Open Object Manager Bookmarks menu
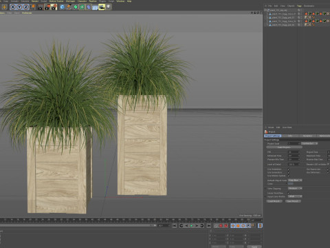This screenshot has height=248, width=330. tap(309, 6)
